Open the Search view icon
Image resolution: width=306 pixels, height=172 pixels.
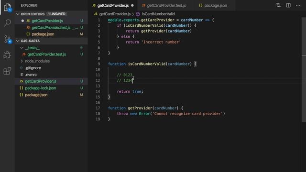(x=7, y=23)
